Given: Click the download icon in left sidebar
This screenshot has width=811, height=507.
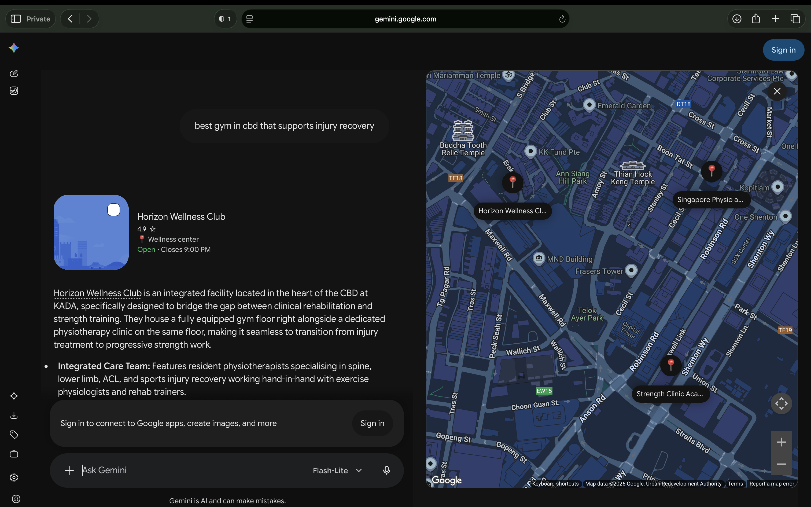Looking at the screenshot, I should [14, 416].
